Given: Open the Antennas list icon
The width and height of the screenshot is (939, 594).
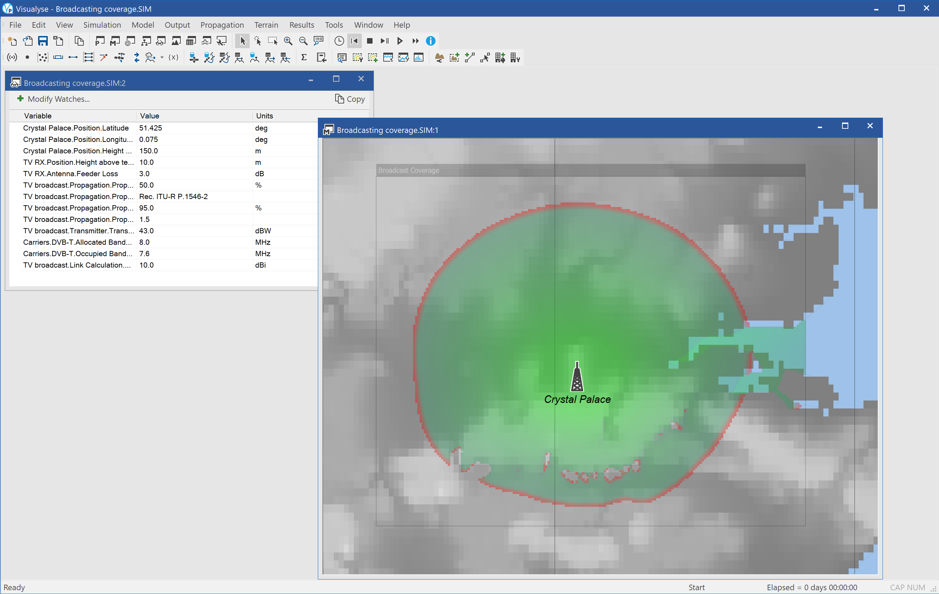Looking at the screenshot, I should [12, 58].
